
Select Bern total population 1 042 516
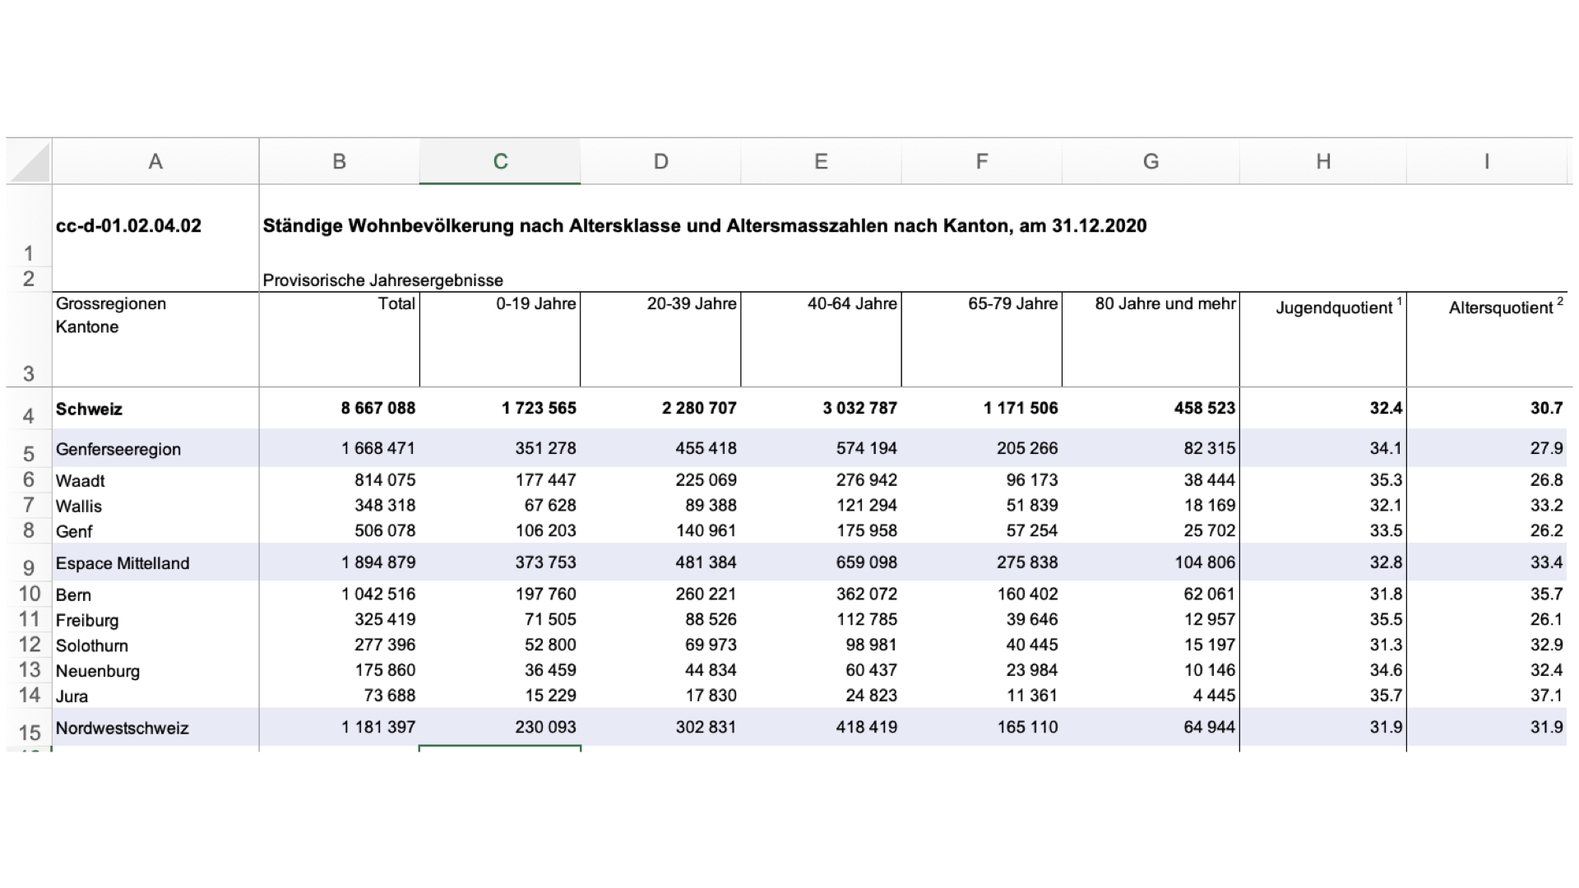(x=378, y=594)
